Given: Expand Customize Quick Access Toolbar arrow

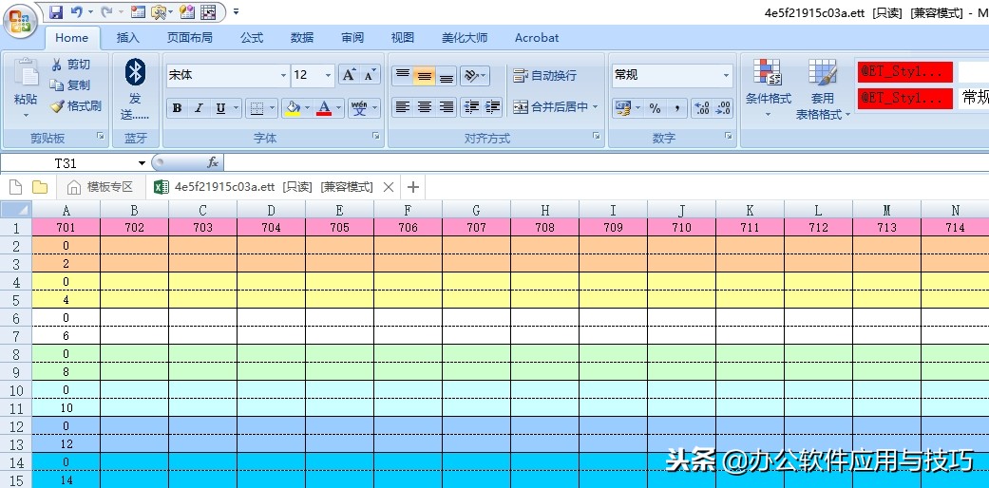Looking at the screenshot, I should pyautogui.click(x=236, y=12).
